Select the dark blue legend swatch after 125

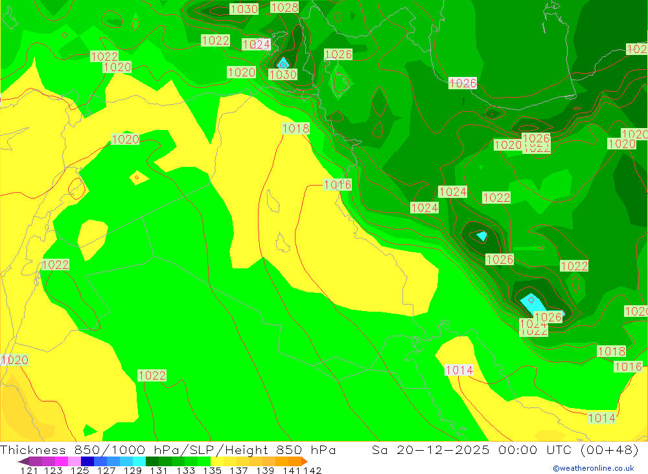[x=87, y=461]
